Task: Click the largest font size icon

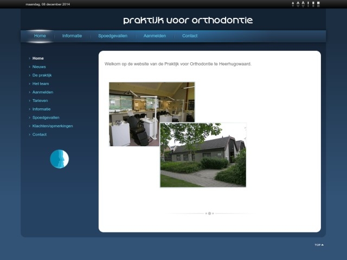Action: 303,4
